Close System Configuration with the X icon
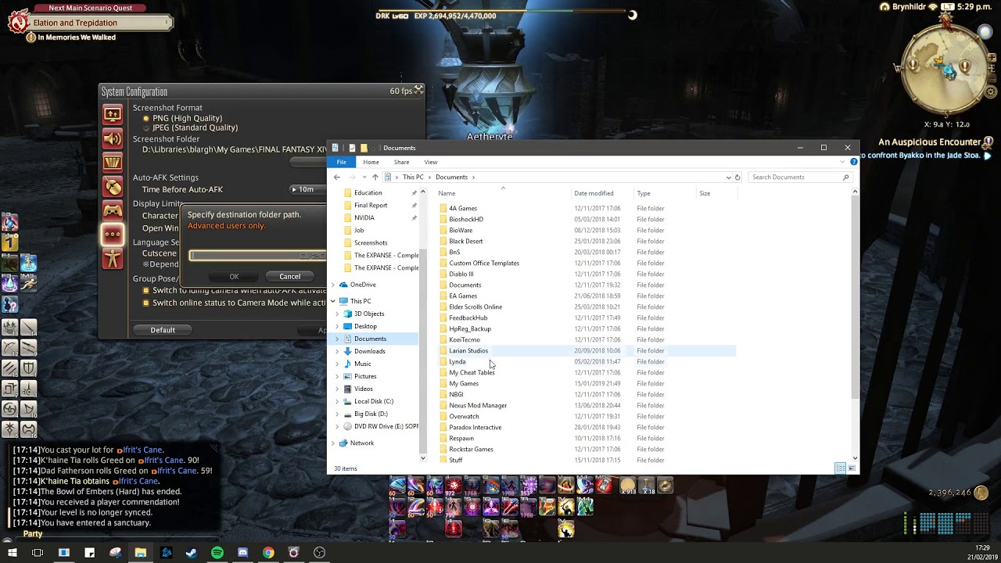Viewport: 1001px width, 563px height. click(x=418, y=91)
